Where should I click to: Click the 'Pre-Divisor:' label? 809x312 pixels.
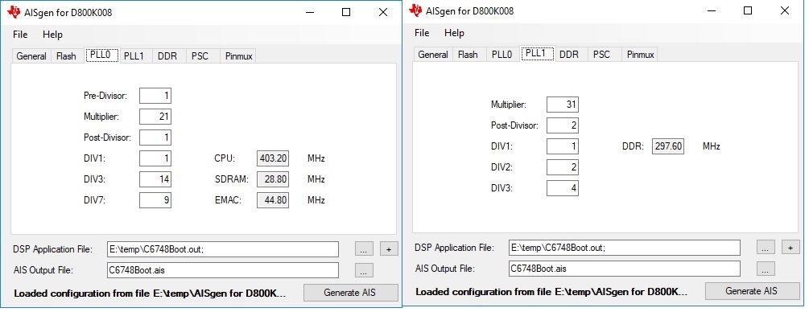pos(105,96)
